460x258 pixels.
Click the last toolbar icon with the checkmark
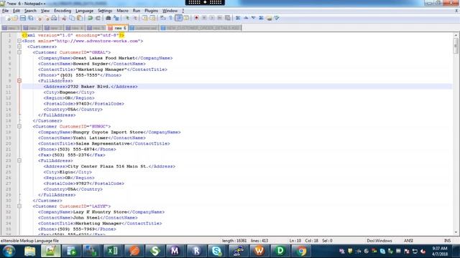[277, 18]
